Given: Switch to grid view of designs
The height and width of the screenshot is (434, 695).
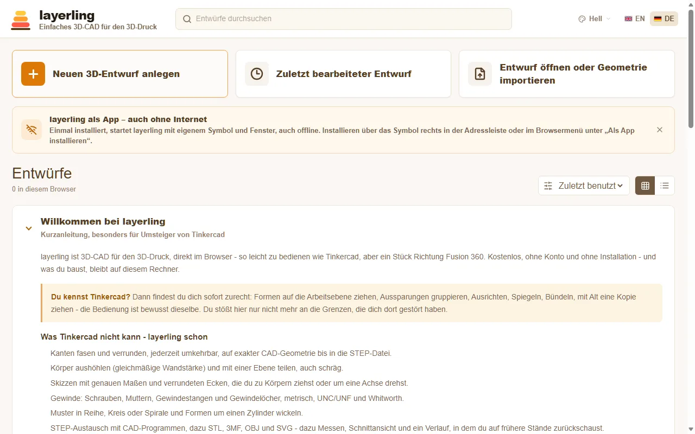Looking at the screenshot, I should [x=645, y=186].
